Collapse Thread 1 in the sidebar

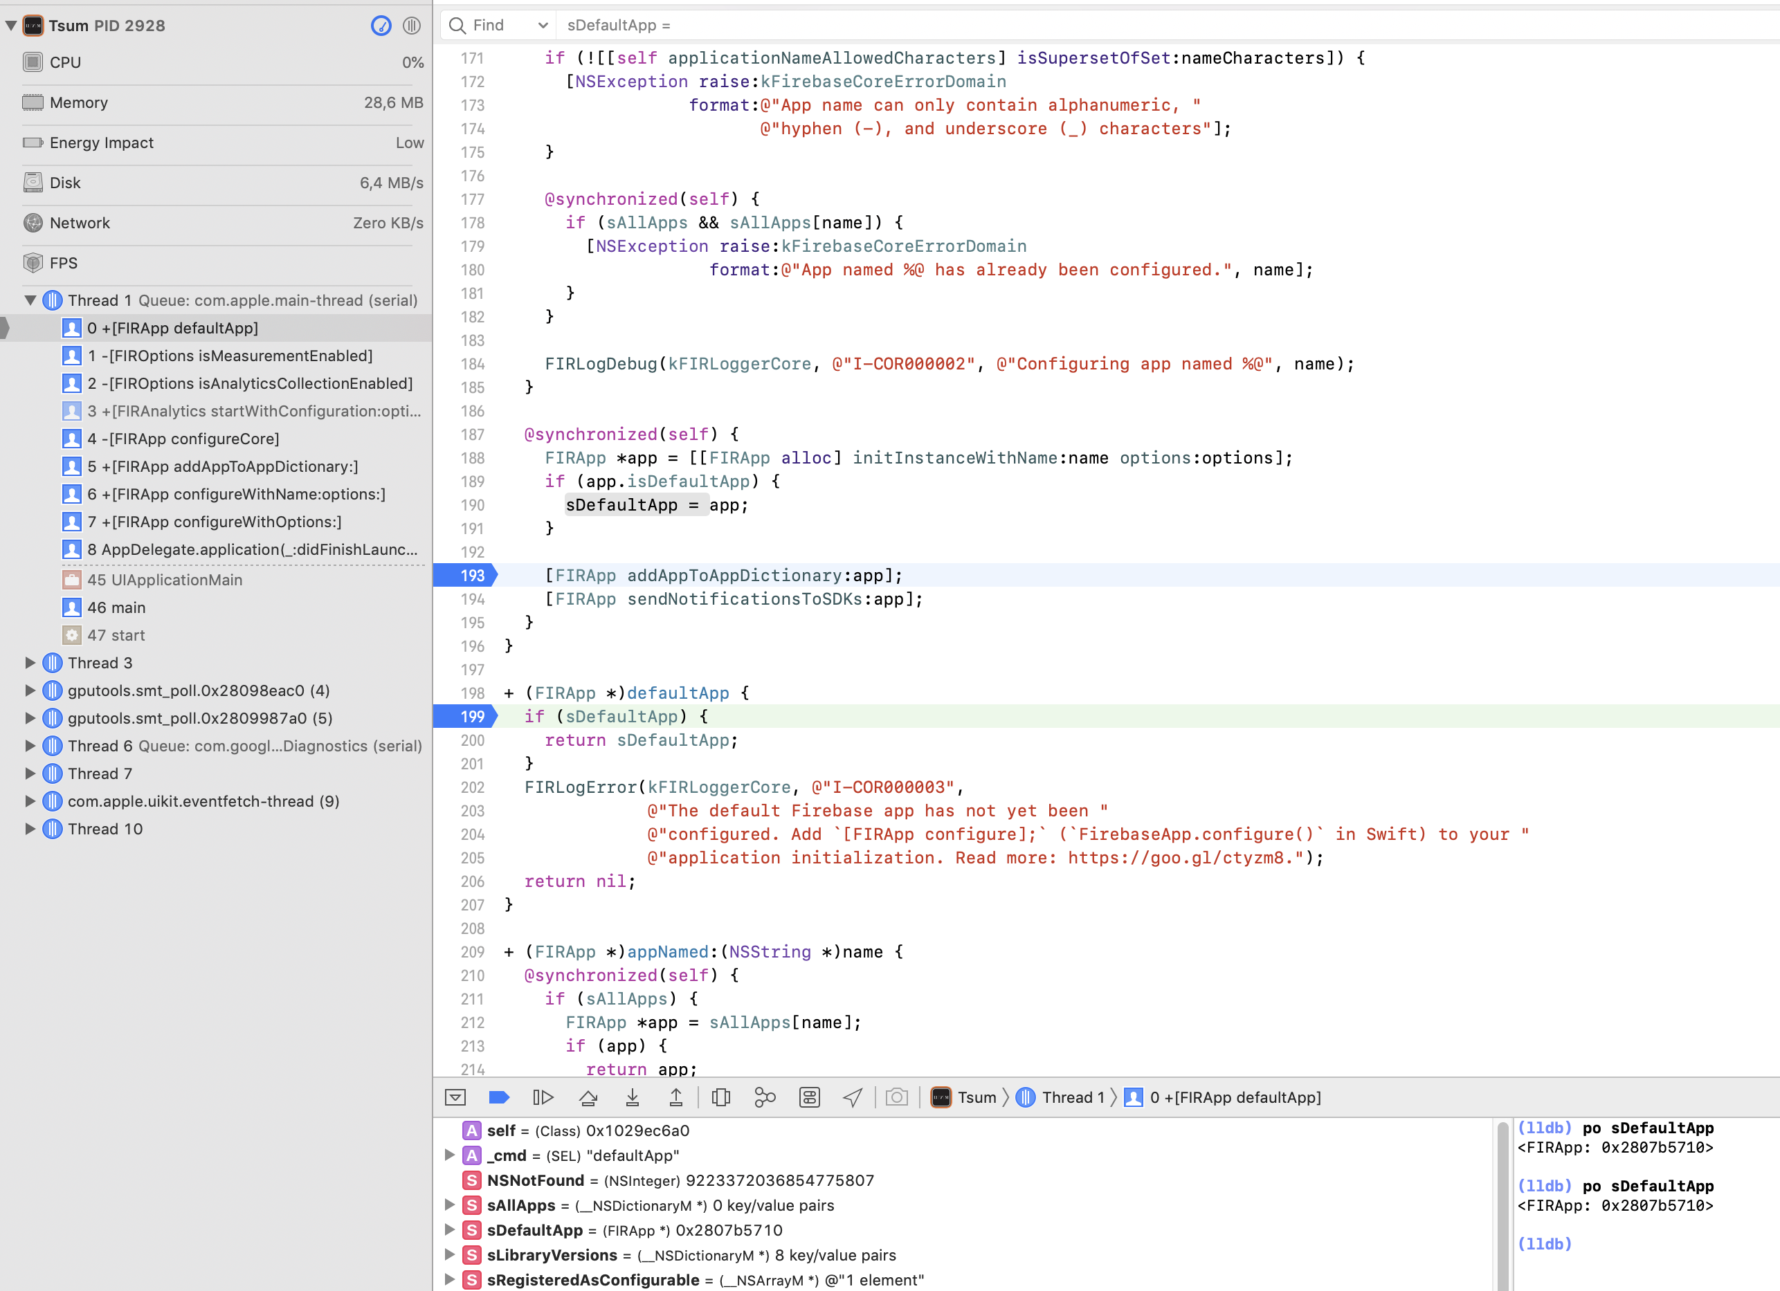click(x=30, y=300)
